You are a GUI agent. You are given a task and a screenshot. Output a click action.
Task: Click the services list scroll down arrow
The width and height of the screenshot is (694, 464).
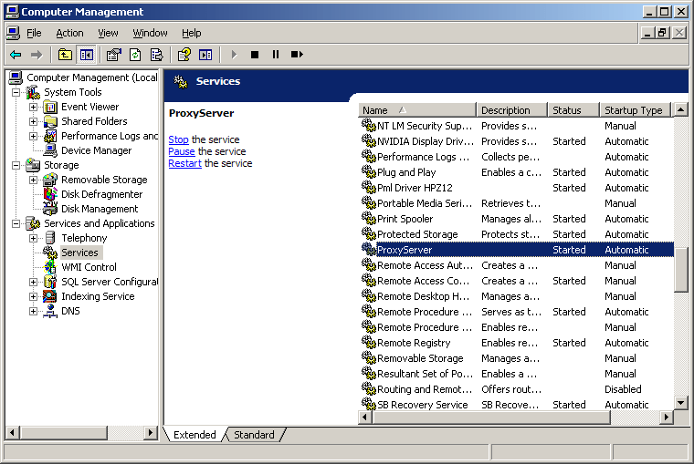680,403
